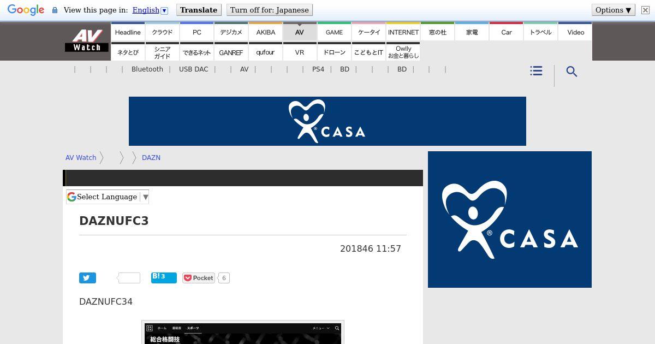This screenshot has width=655, height=344.
Task: Share article via Twitter bird button
Action: (87, 278)
